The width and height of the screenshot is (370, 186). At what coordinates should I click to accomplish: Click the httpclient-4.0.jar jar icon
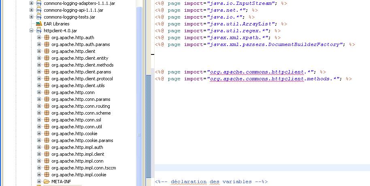(39, 31)
